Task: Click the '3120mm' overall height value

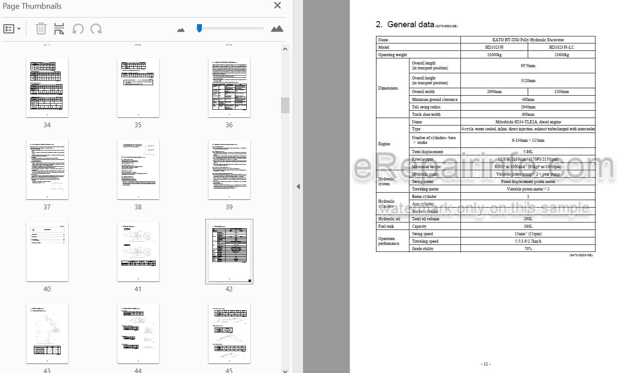Action: pos(528,80)
